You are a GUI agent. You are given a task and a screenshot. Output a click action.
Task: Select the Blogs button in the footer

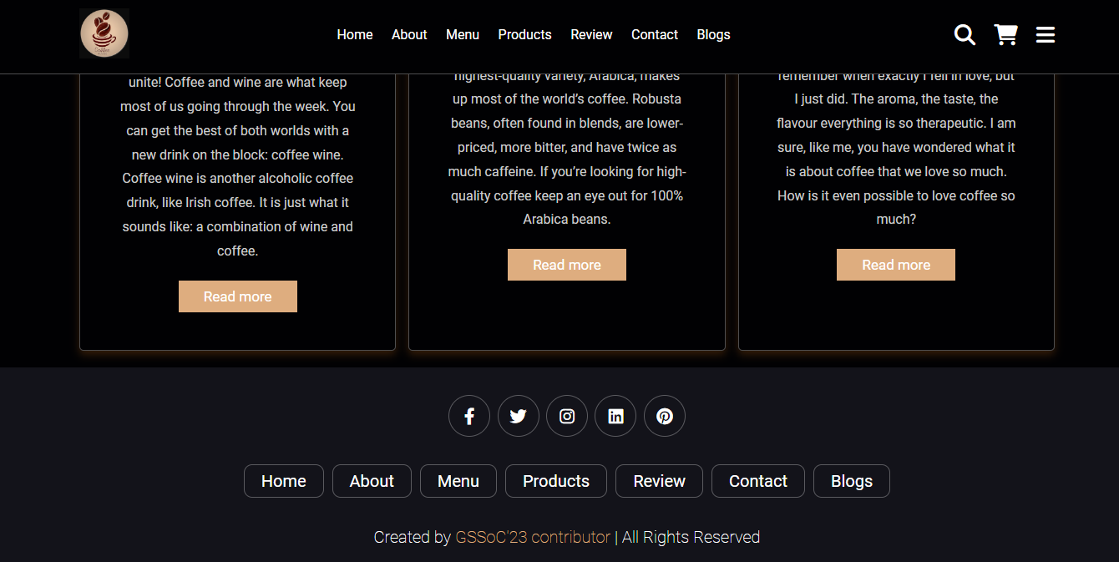pyautogui.click(x=851, y=481)
